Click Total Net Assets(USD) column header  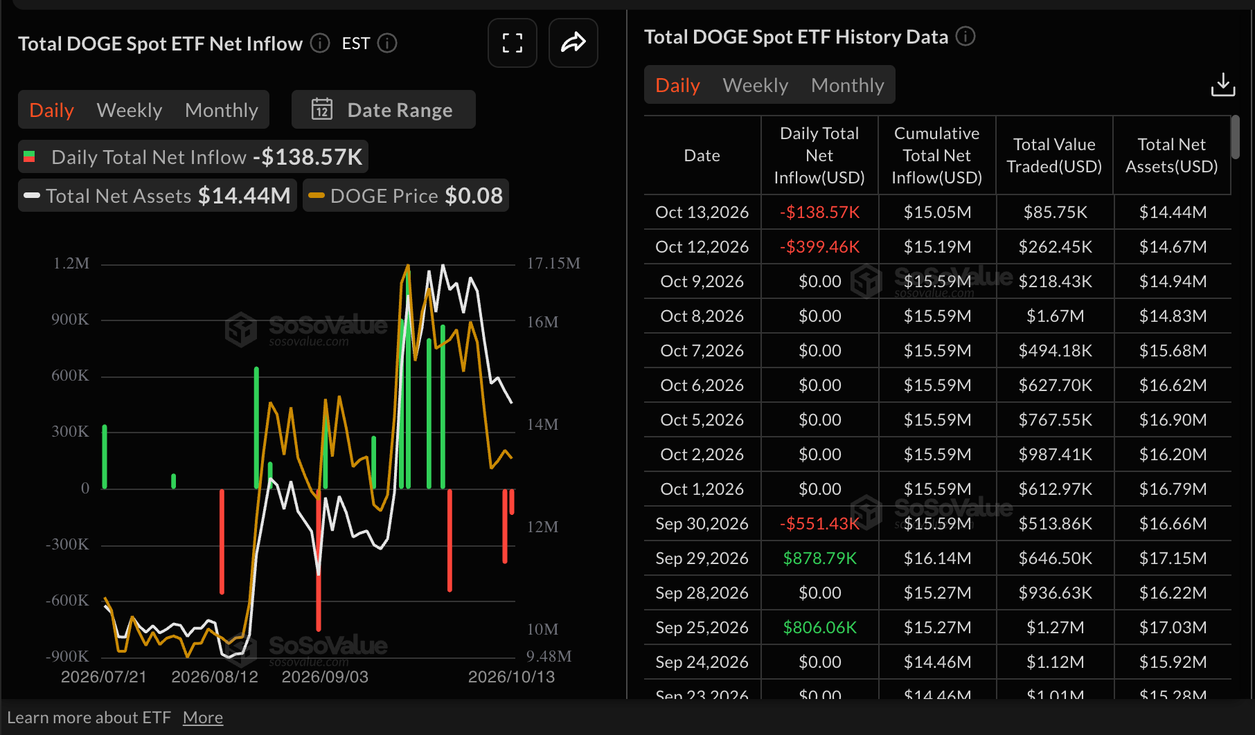coord(1172,156)
